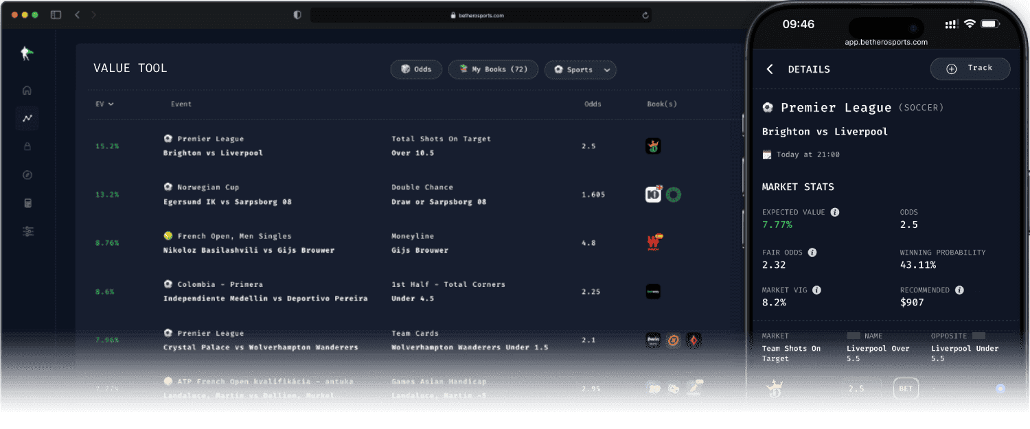This screenshot has width=1030, height=429.
Task: Select the Egersund IK vs Sarpsborg 08 event
Action: click(227, 202)
